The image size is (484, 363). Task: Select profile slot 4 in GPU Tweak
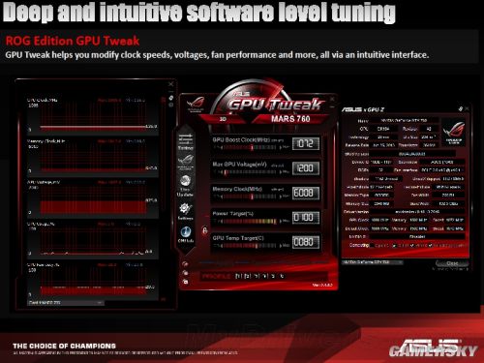click(x=264, y=276)
